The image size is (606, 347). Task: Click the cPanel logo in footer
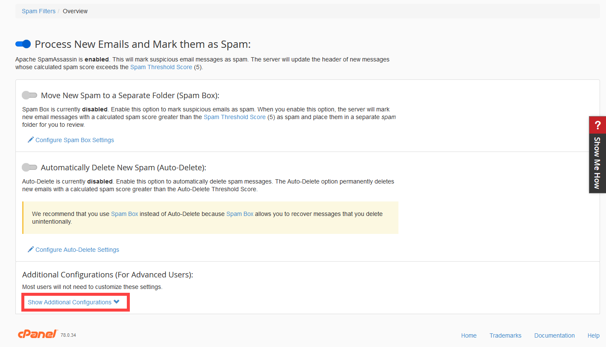38,335
